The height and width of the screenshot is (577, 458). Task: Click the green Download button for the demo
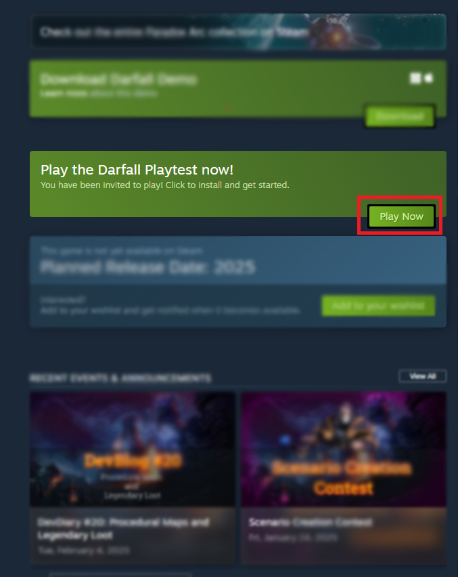point(399,116)
